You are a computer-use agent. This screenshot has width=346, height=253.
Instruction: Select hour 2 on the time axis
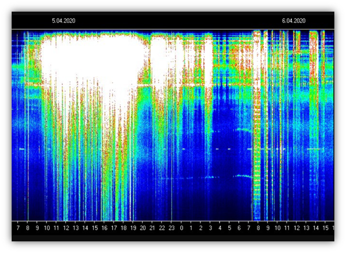click(200, 228)
